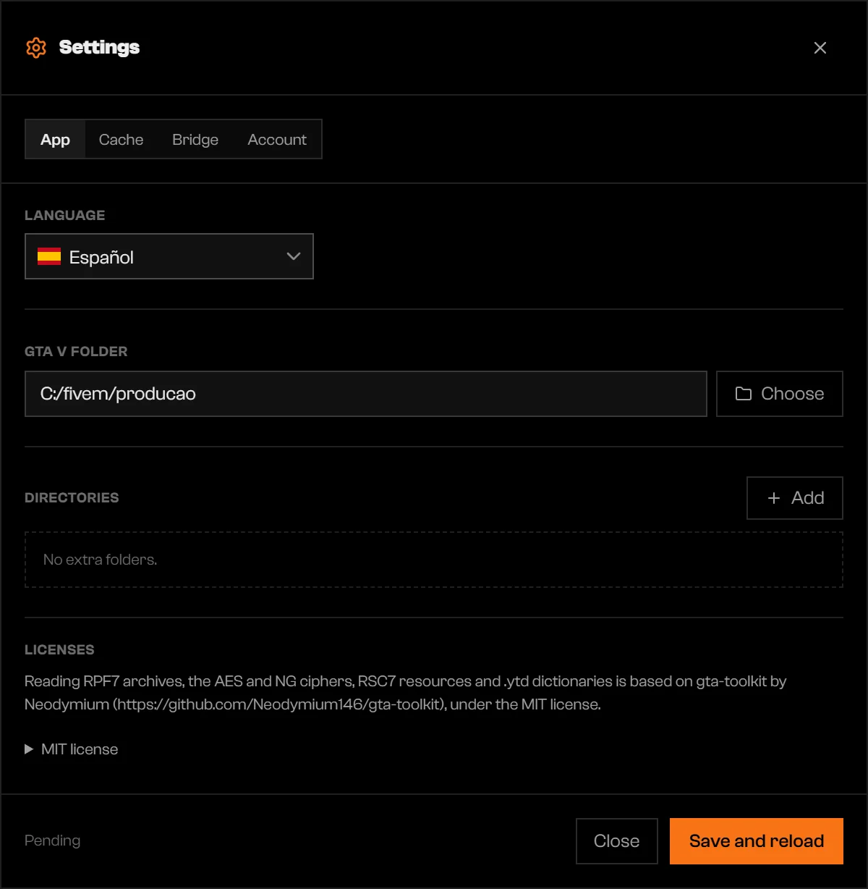Screen dimensions: 868x889
Task: Open the Cache tab
Action: pyautogui.click(x=121, y=139)
